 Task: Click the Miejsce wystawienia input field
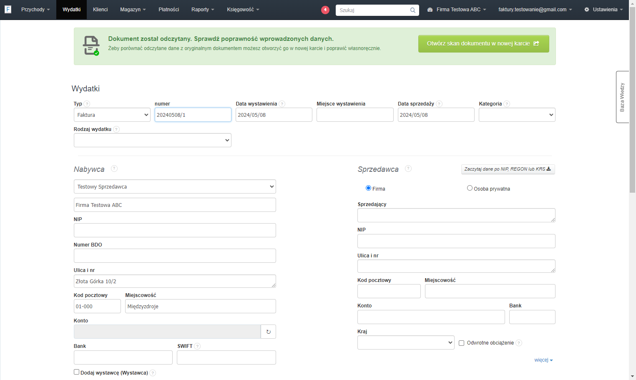tap(355, 115)
